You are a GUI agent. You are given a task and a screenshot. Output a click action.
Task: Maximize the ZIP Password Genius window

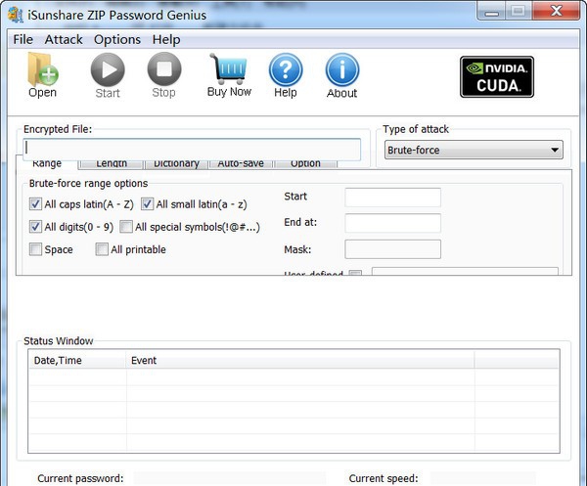[x=519, y=11]
